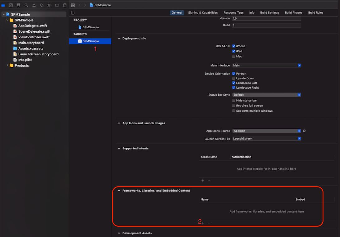Click the Version text field
The width and height of the screenshot is (340, 237).
pyautogui.click(x=267, y=18)
